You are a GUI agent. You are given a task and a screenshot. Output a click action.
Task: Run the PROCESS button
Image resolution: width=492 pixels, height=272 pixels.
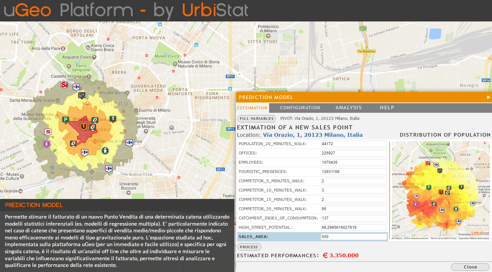pos(249,247)
